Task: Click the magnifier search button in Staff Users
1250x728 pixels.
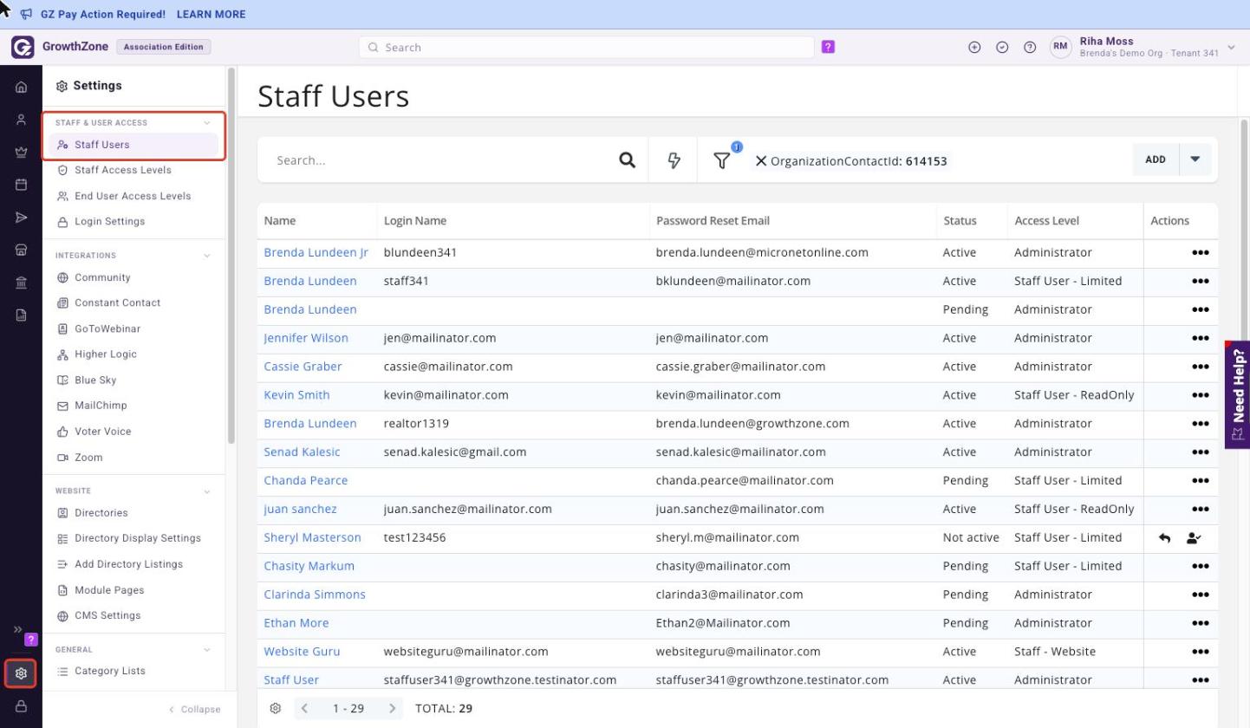Action: click(x=627, y=160)
